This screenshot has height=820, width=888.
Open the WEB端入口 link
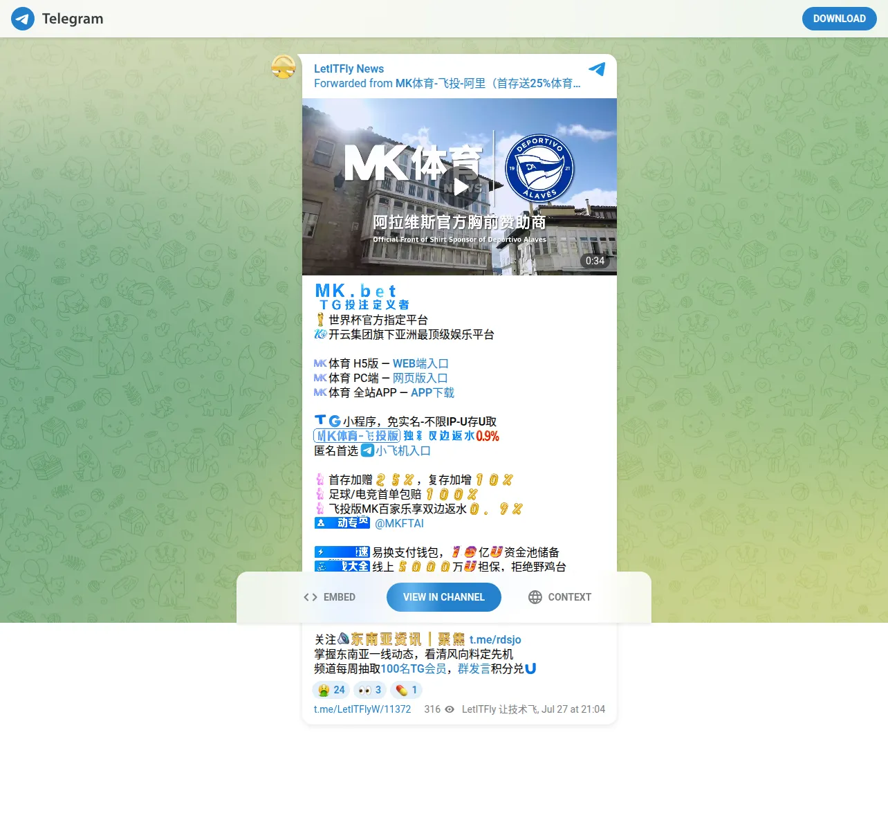[420, 363]
